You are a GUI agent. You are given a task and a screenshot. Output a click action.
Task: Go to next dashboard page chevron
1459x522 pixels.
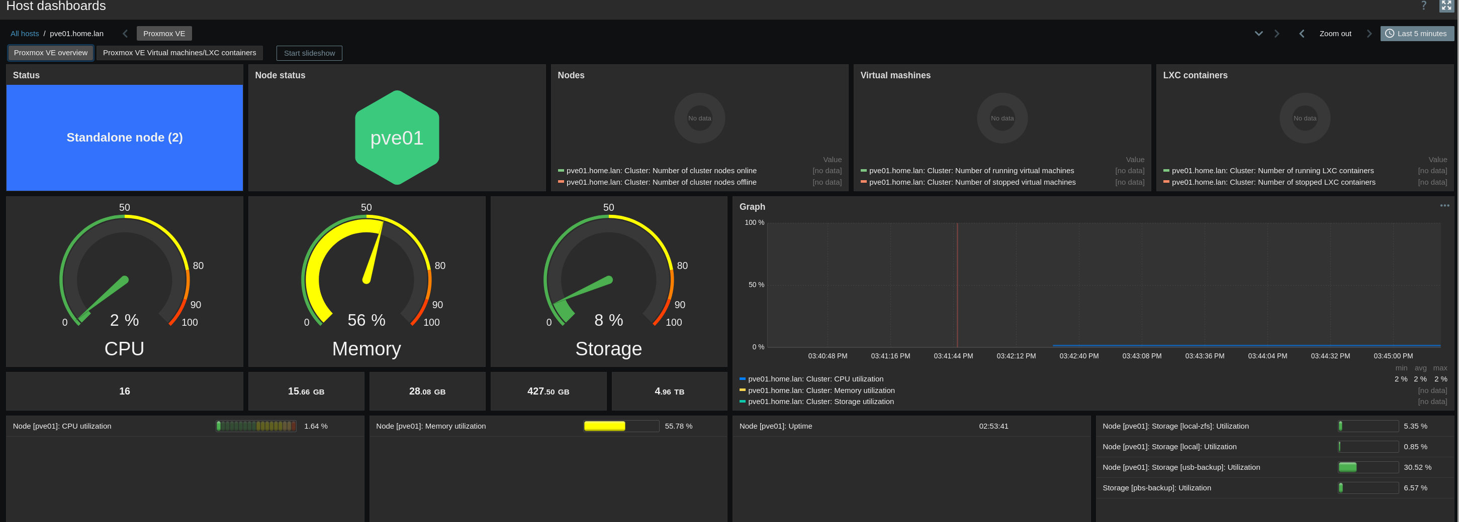click(1276, 33)
